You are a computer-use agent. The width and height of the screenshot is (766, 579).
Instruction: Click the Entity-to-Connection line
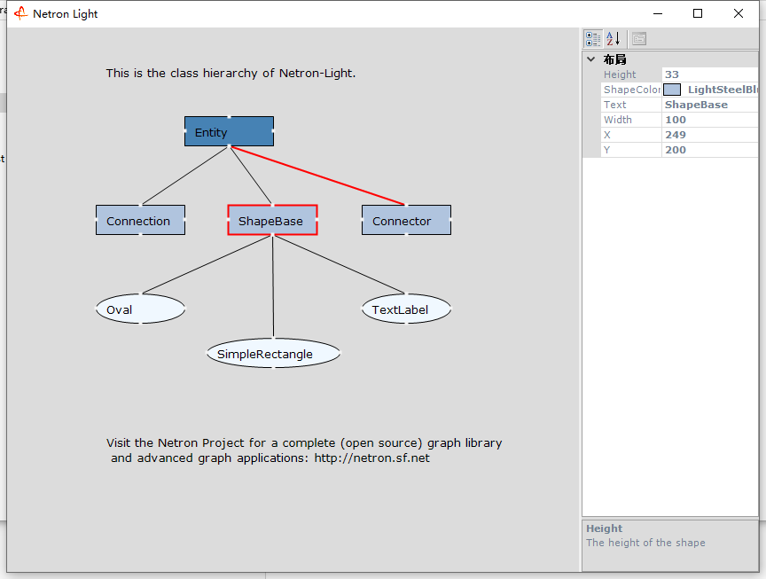(185, 176)
